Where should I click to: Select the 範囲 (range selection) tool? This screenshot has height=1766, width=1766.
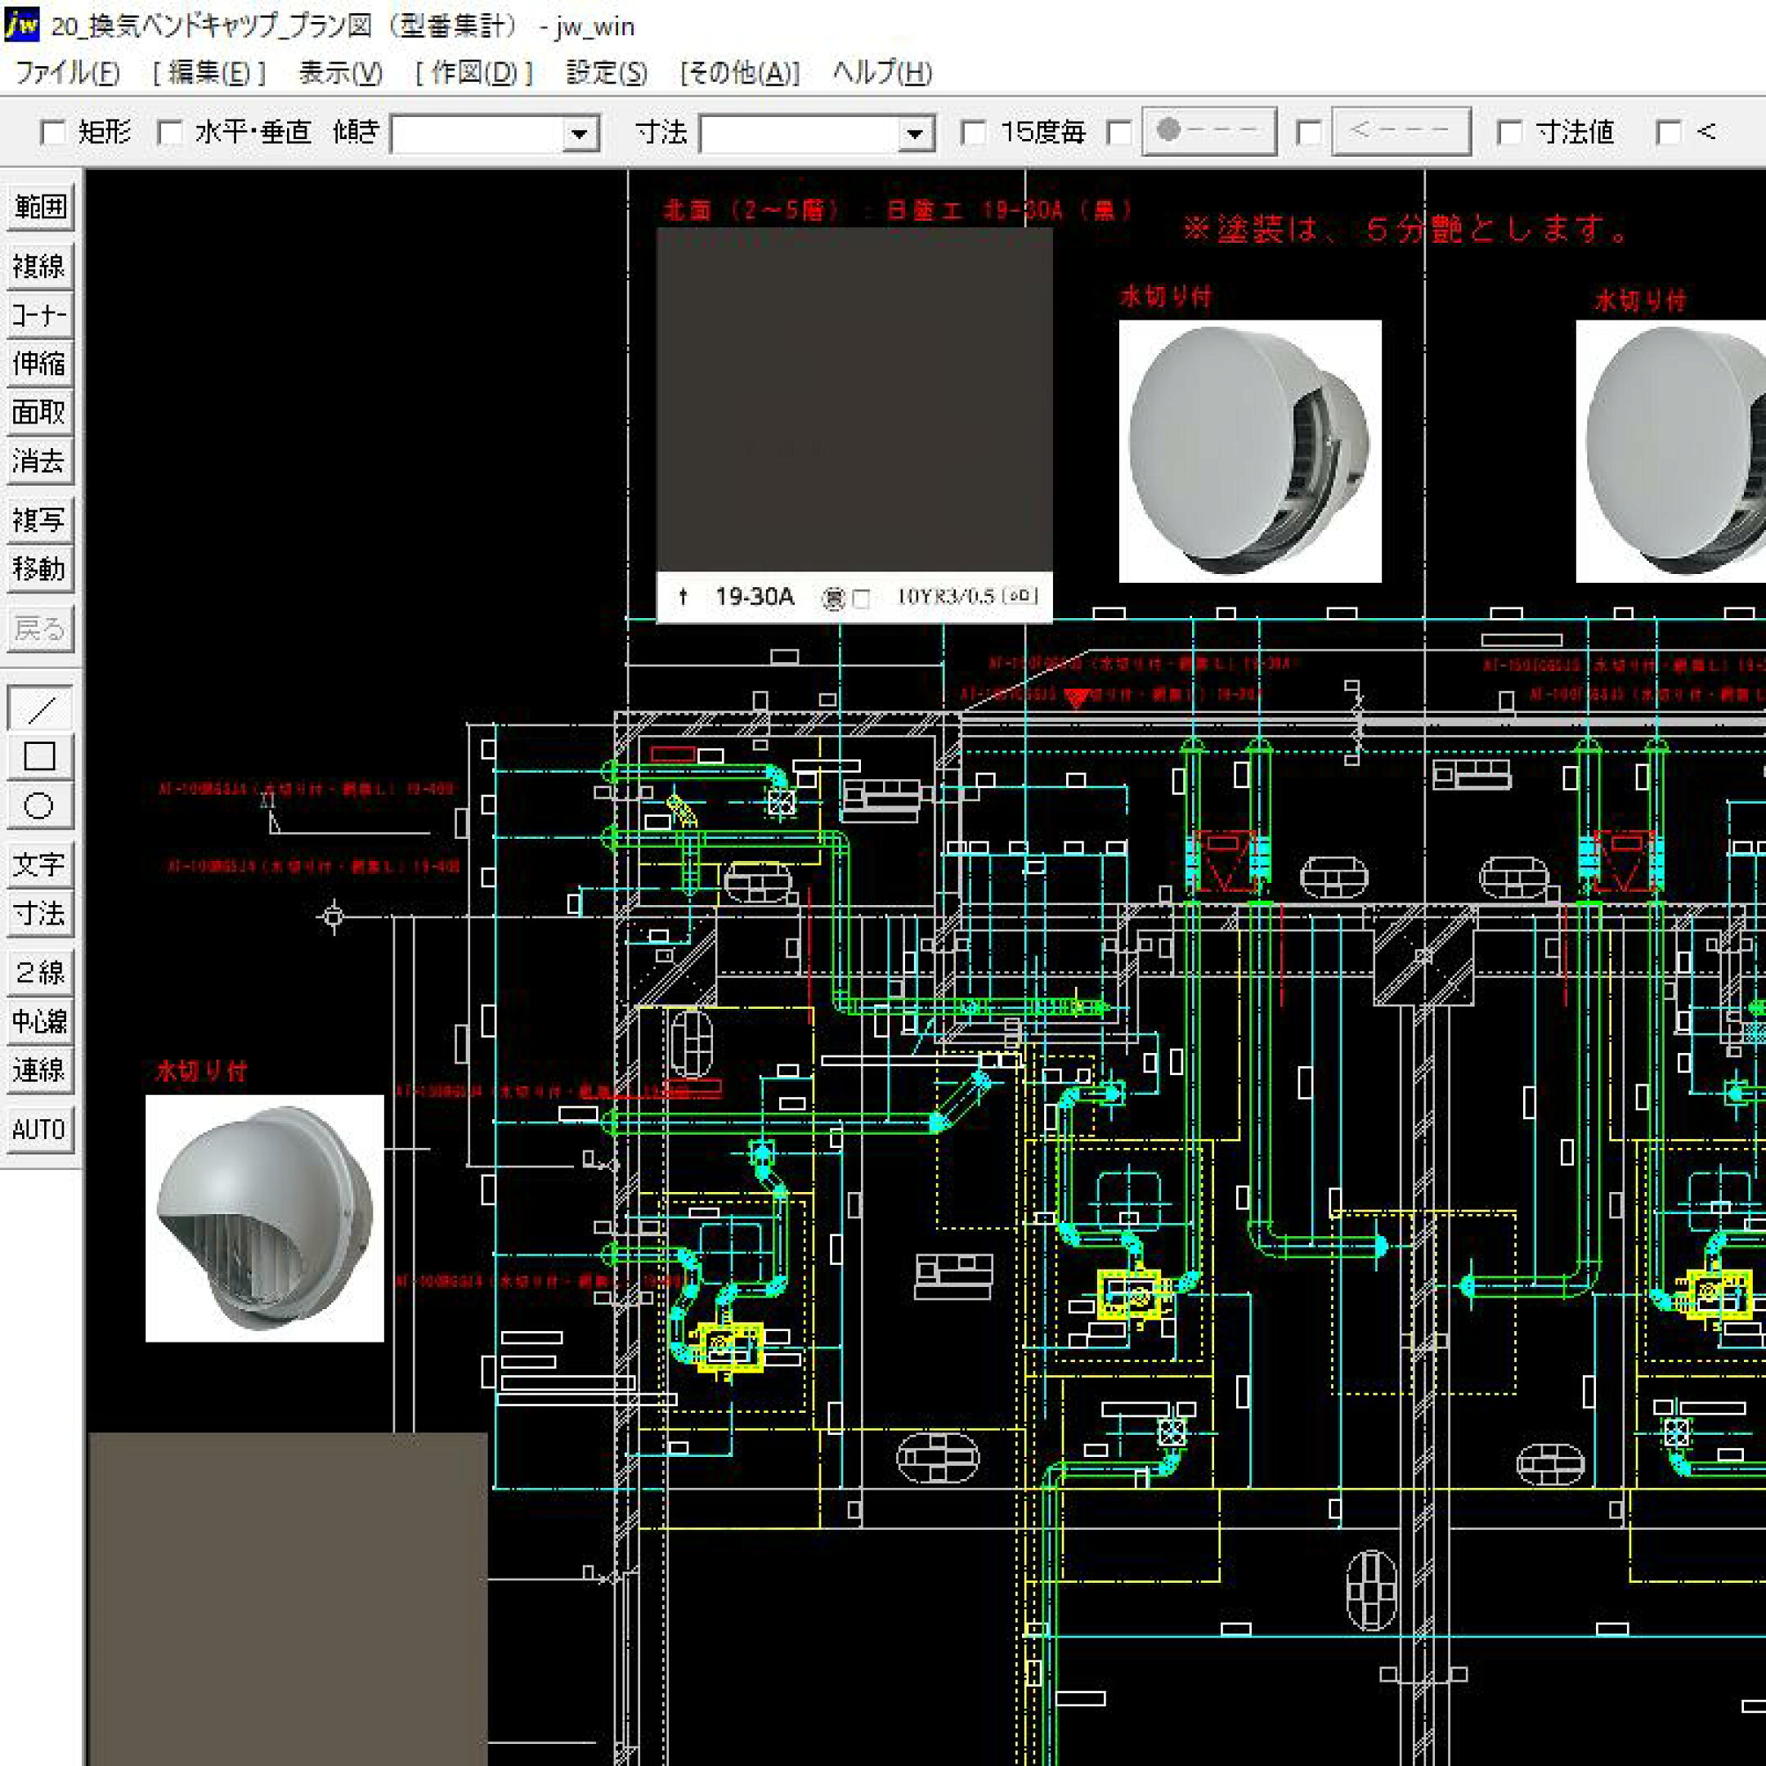tap(40, 208)
